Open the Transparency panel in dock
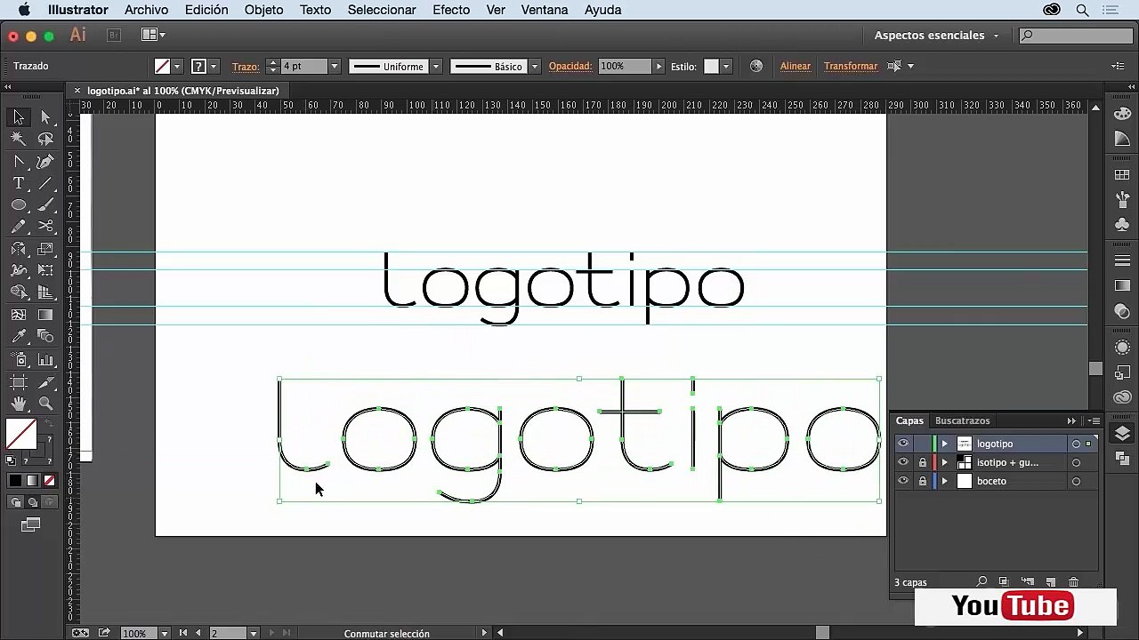Viewport: 1139px width, 640px height. click(1122, 311)
